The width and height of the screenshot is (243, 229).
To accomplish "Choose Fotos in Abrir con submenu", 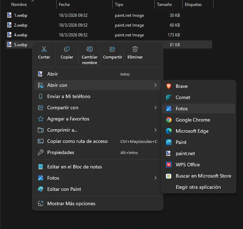I will coord(199,109).
